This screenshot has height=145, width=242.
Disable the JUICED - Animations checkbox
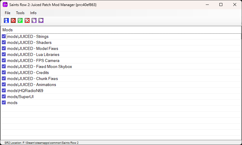4,84
